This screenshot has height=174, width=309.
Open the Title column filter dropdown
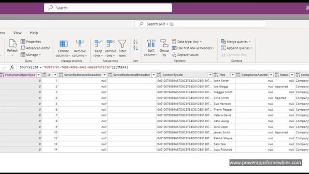click(x=233, y=75)
